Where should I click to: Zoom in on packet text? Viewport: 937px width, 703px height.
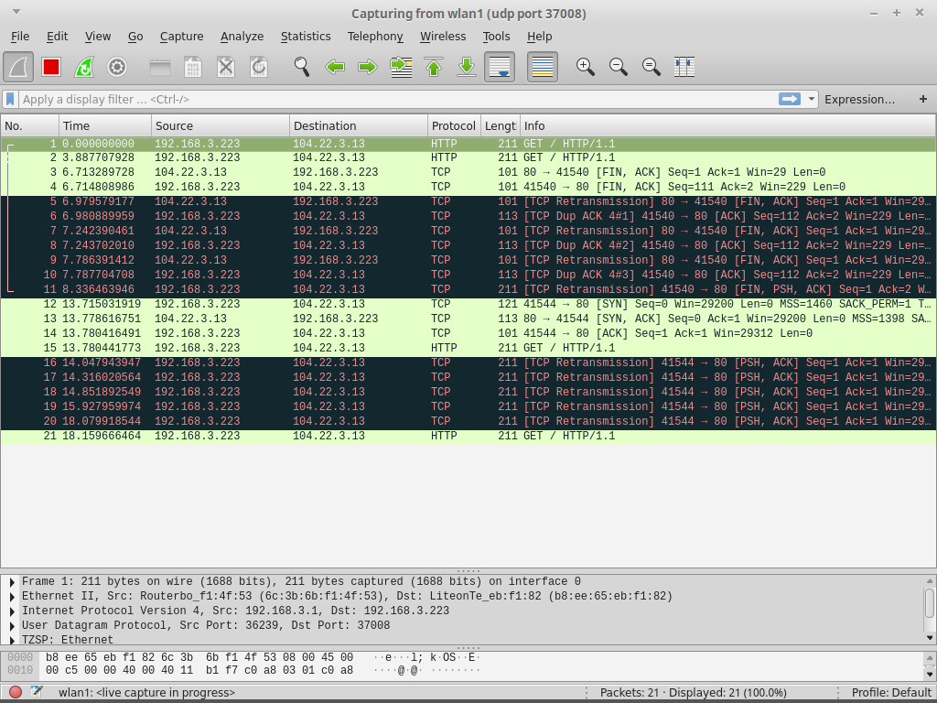coord(585,66)
